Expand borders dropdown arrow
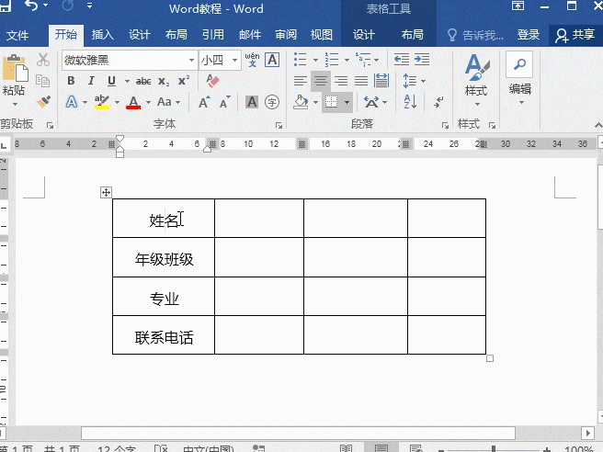Screen dimensions: 603x452 click(347, 102)
